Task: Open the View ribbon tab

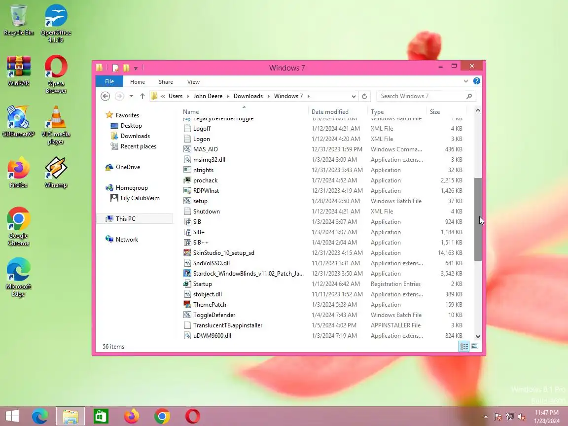Action: coord(193,82)
